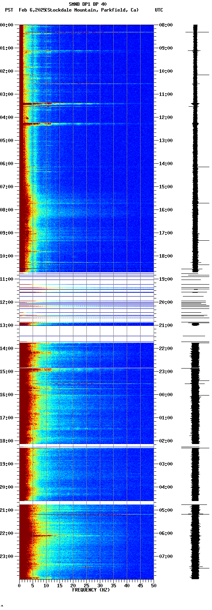Select frequency axis tick label 10
The height and width of the screenshot is (610, 212).
pos(46,586)
